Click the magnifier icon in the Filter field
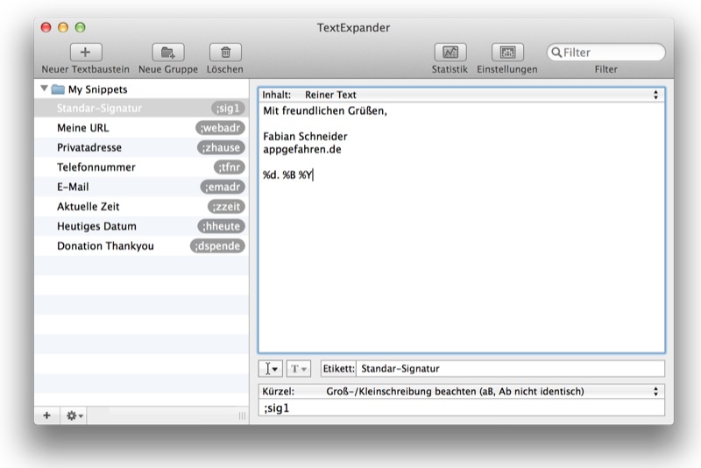 (x=556, y=53)
